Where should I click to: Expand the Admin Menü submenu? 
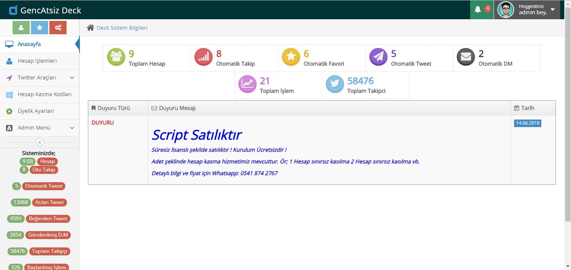pyautogui.click(x=72, y=128)
